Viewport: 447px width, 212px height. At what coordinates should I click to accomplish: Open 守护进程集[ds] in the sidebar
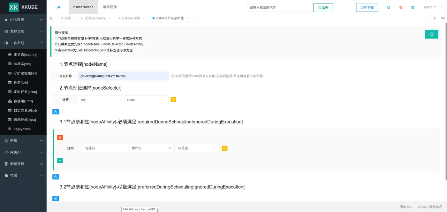pyautogui.click(x=23, y=73)
